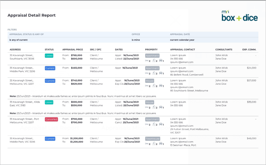Click the red Cancelled status badge
The width and height of the screenshot is (266, 165).
pyautogui.click(x=51, y=119)
